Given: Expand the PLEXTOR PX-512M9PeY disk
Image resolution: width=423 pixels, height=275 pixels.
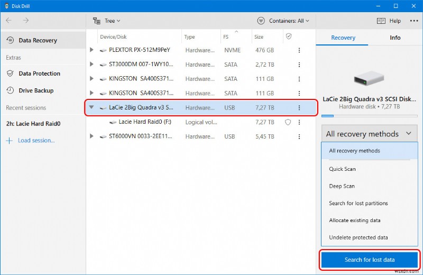Looking at the screenshot, I should click(91, 50).
